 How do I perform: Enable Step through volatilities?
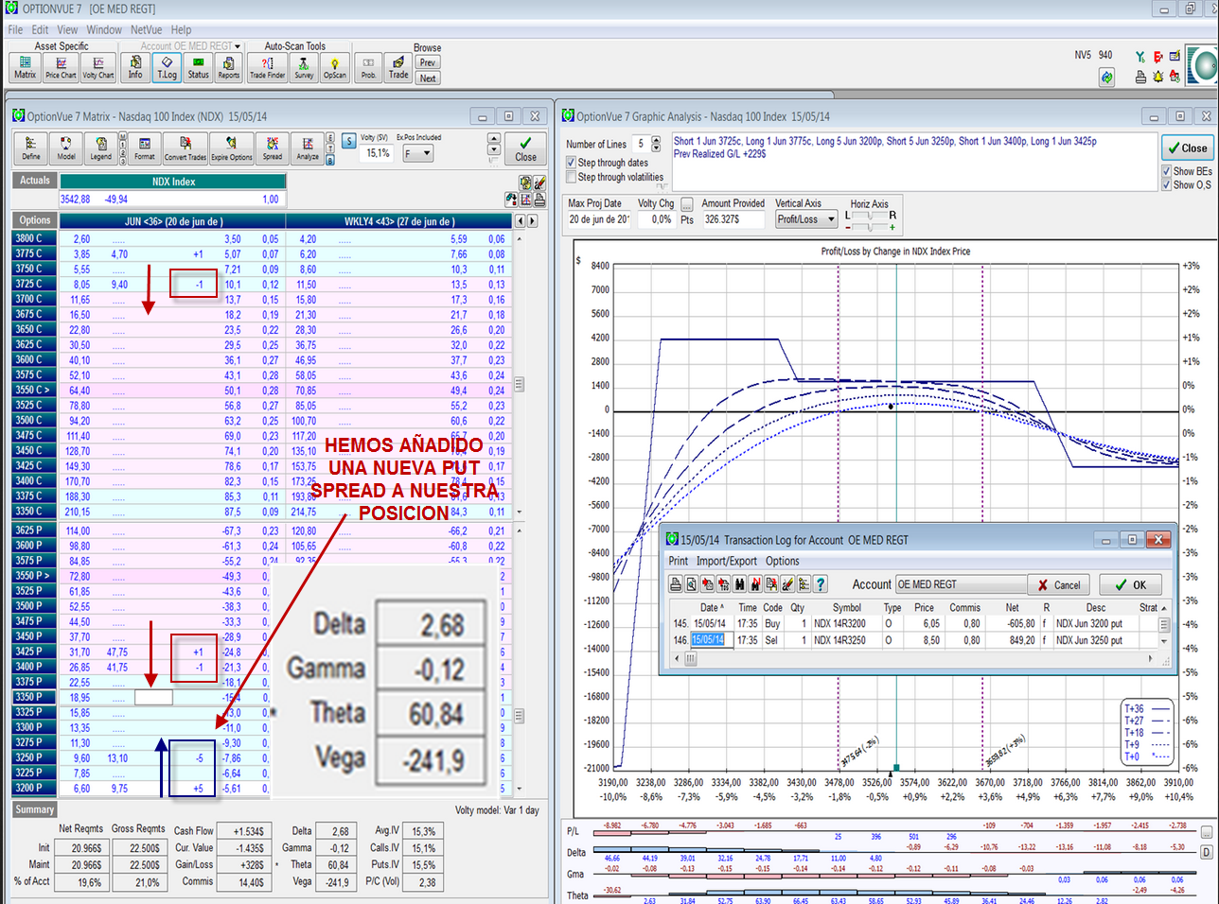coord(571,177)
